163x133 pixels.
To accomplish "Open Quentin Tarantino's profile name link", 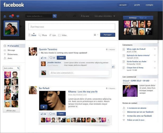I will point(48,49).
